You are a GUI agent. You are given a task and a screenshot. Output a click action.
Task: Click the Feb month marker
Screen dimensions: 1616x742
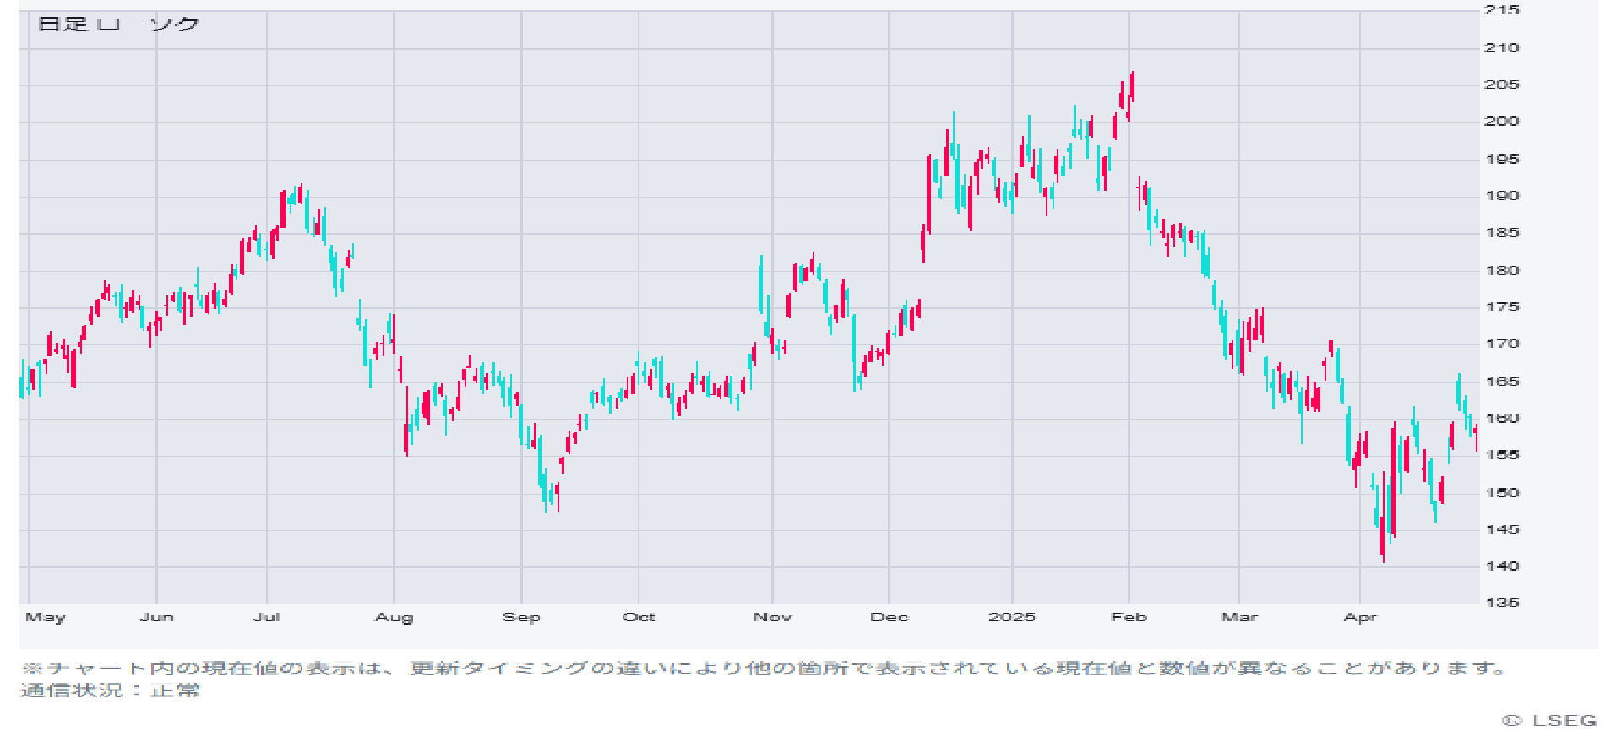1129,617
